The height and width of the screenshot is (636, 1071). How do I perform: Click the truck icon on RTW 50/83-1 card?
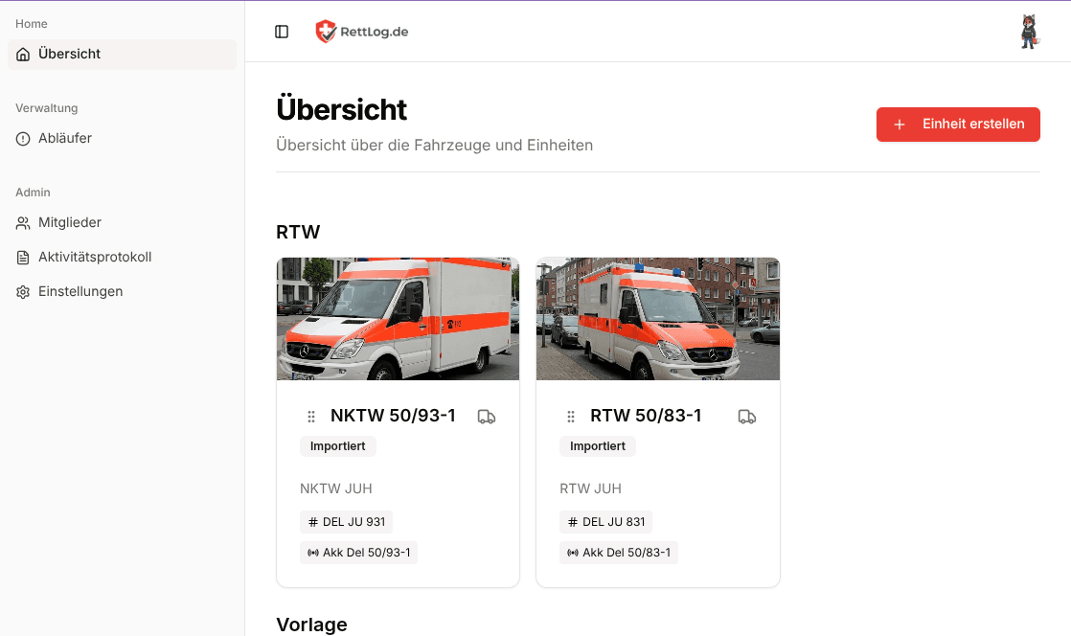click(747, 417)
